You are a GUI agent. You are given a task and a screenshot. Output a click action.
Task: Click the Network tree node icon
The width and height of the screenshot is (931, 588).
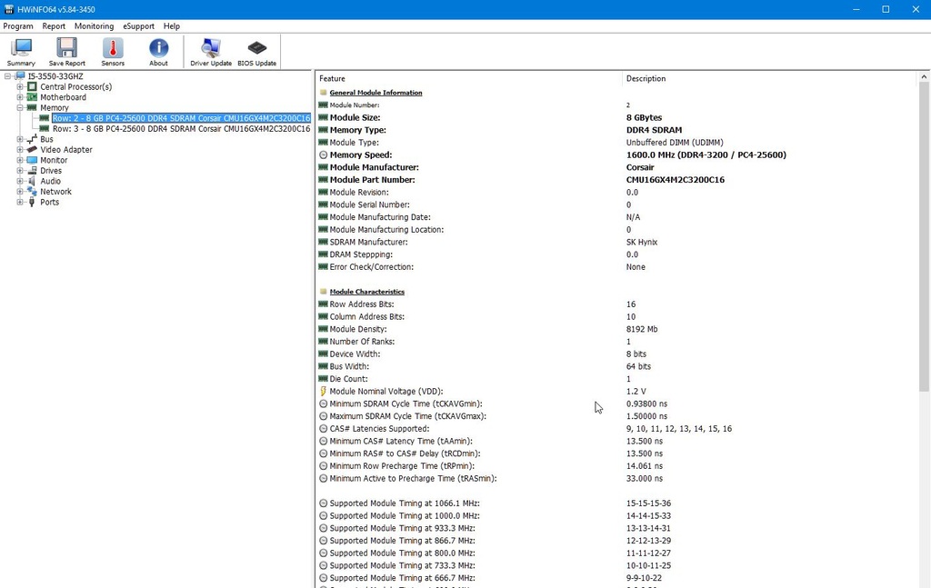(32, 191)
